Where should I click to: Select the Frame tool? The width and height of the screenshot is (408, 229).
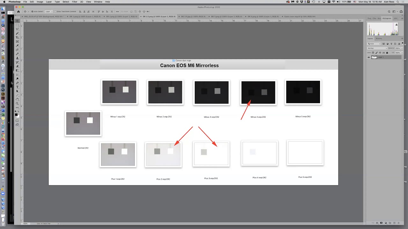[18, 41]
